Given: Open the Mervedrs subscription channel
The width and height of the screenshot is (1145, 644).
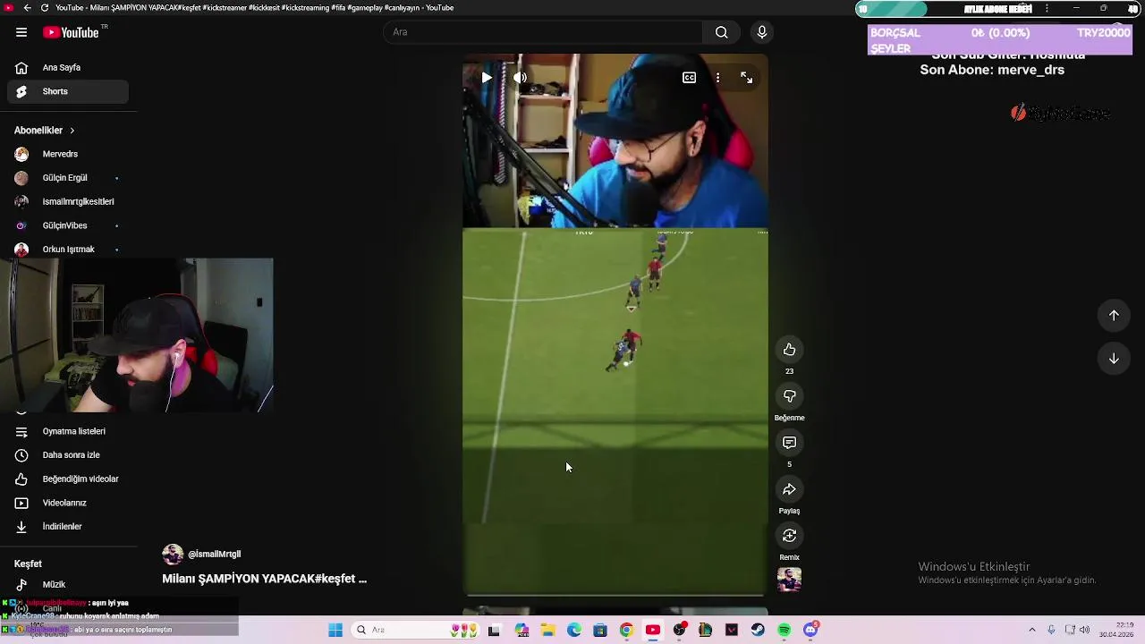Looking at the screenshot, I should 68,154.
